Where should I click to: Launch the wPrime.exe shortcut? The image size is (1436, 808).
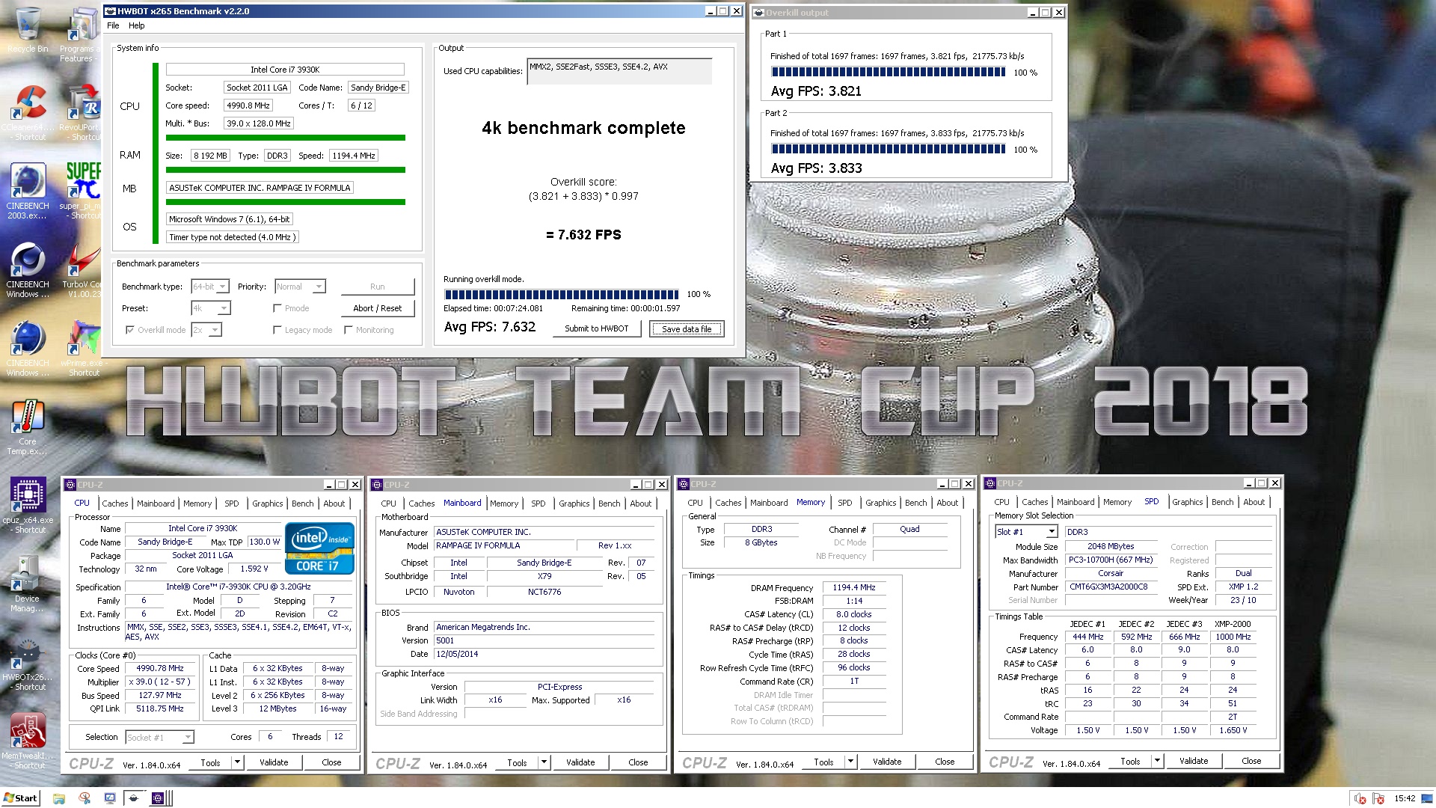point(83,348)
